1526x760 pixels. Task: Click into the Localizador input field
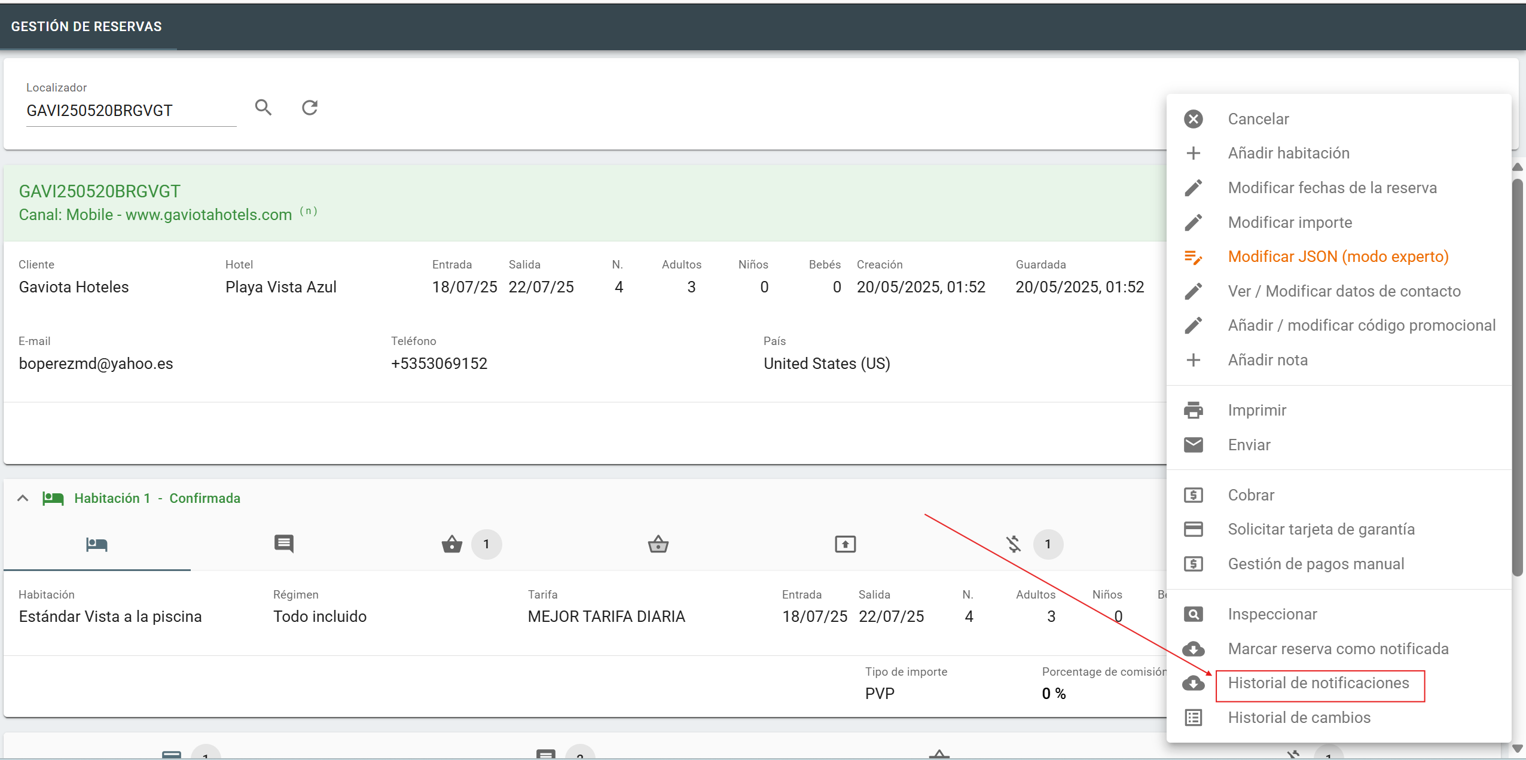[130, 111]
